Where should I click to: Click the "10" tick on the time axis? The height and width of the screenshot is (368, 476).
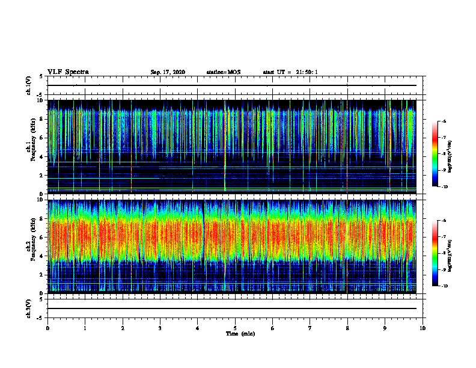423,328
